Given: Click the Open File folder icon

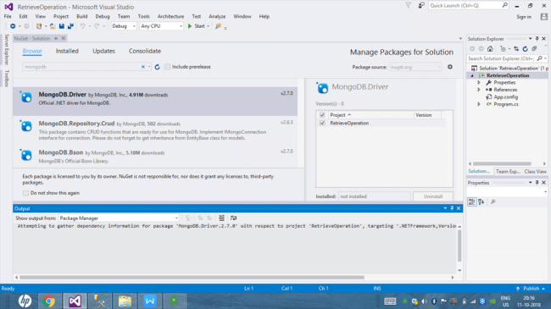Looking at the screenshot, I should click(x=53, y=26).
